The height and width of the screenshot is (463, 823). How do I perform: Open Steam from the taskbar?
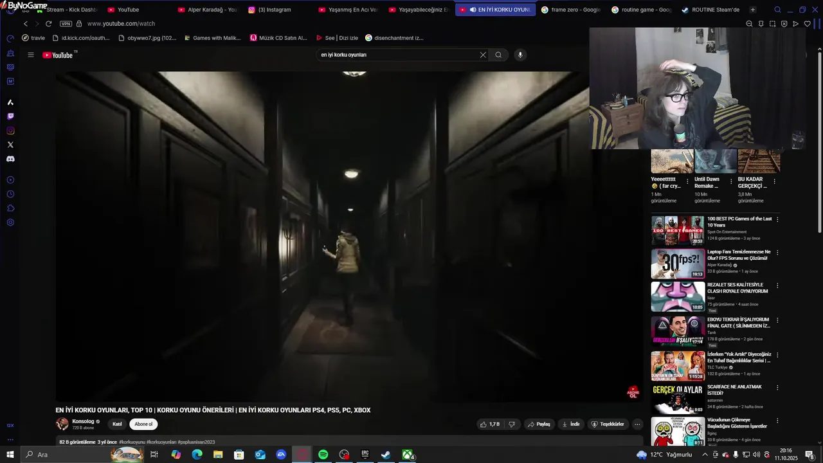pyautogui.click(x=386, y=455)
